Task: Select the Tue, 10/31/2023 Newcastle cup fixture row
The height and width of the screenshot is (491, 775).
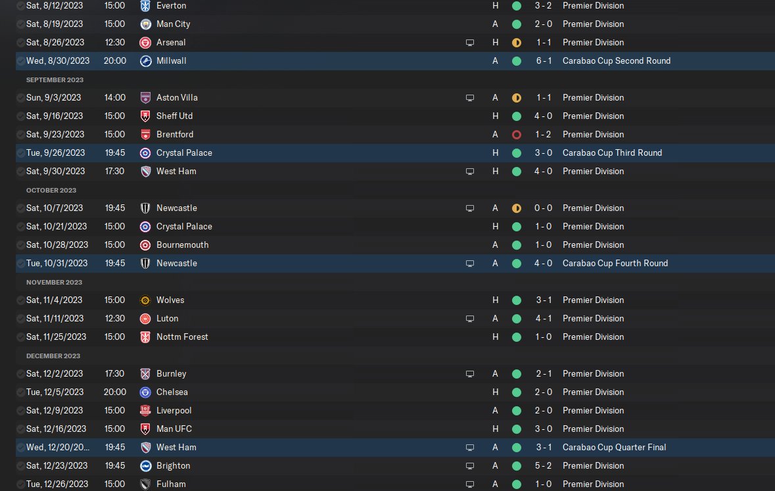Action: tap(329, 263)
